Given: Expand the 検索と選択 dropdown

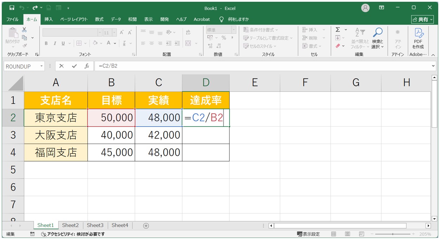Looking at the screenshot, I should [x=382, y=47].
